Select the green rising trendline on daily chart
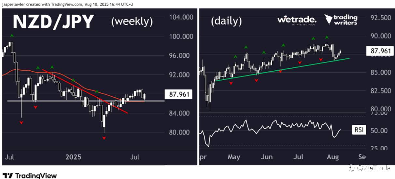Screen dimensions: 395x179 [282, 69]
